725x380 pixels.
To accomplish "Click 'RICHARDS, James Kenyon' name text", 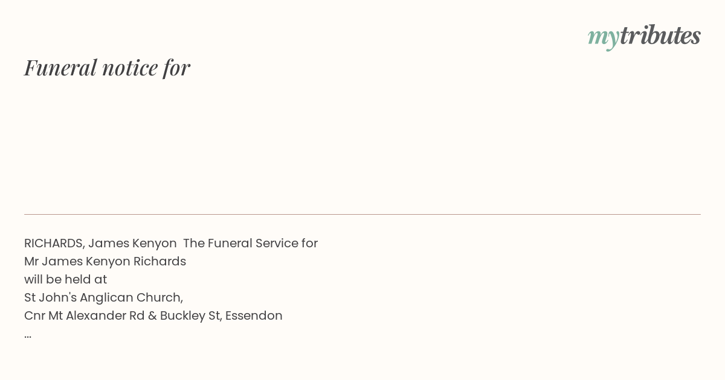I will [x=100, y=243].
